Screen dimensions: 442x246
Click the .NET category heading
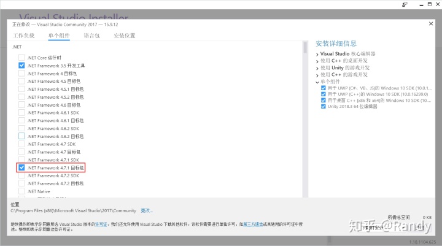(17, 47)
